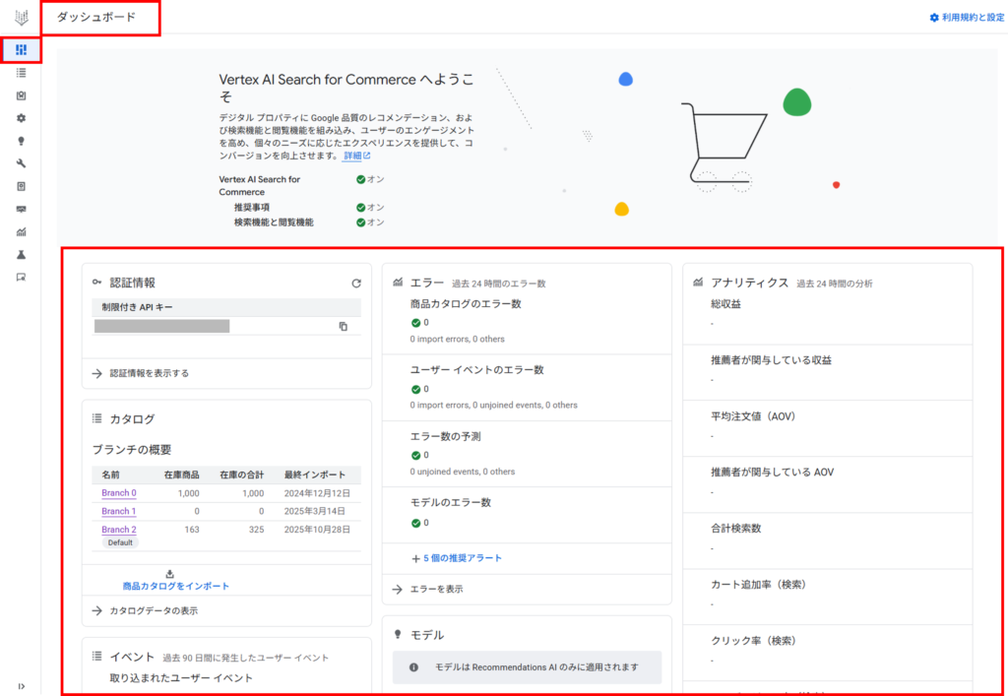Click the value 325 in Branch 2 row
1008x696 pixels.
pyautogui.click(x=257, y=530)
